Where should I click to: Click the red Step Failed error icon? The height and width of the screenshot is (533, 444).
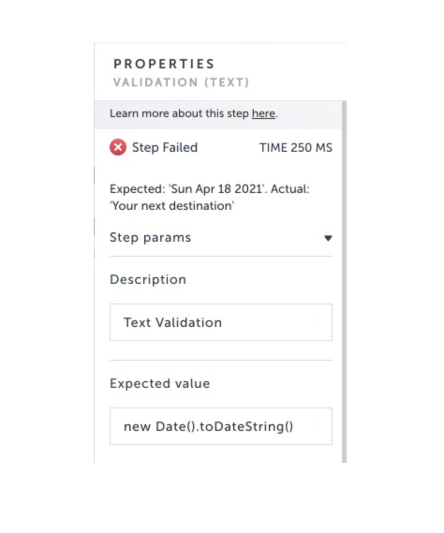pos(118,148)
